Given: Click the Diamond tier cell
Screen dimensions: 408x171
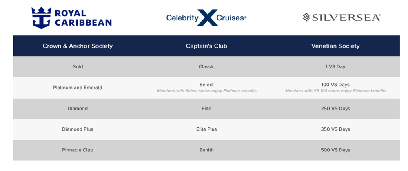Looking at the screenshot, I should (78, 109).
